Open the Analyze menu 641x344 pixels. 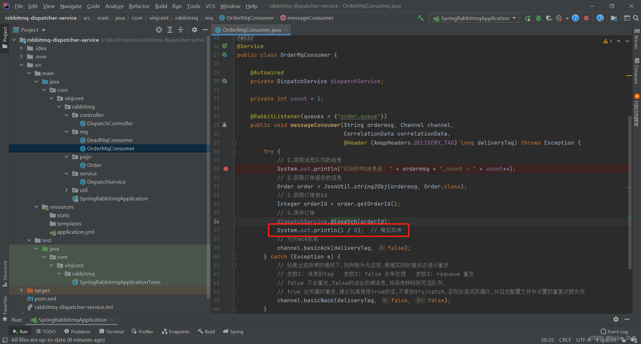coord(114,6)
